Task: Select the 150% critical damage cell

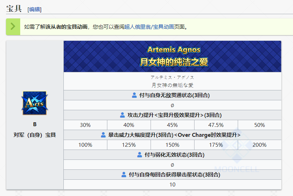Action: point(172,145)
